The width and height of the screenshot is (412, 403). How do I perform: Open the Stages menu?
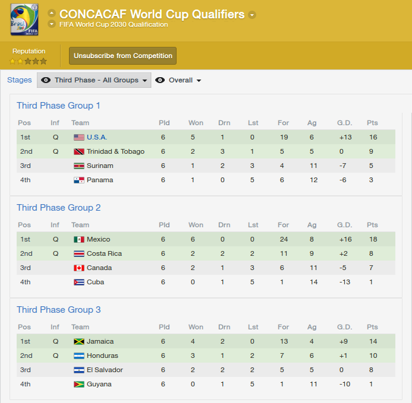point(20,80)
